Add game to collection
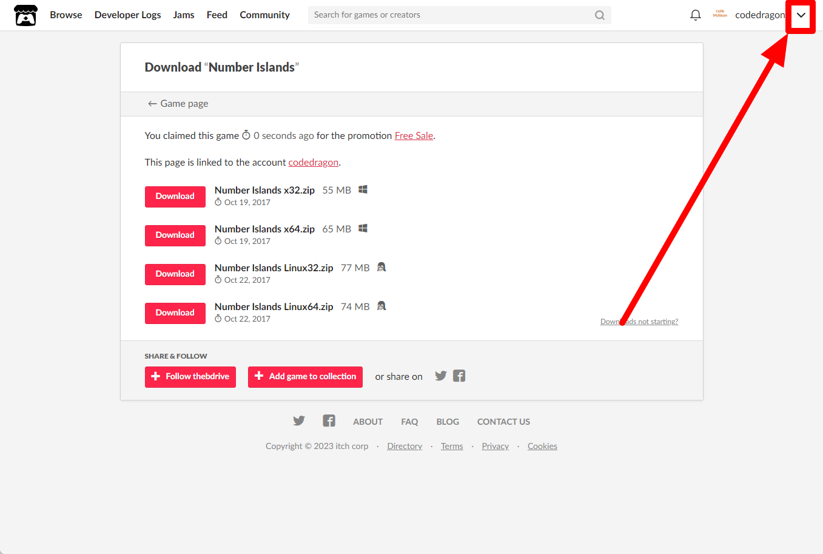 [x=305, y=377]
